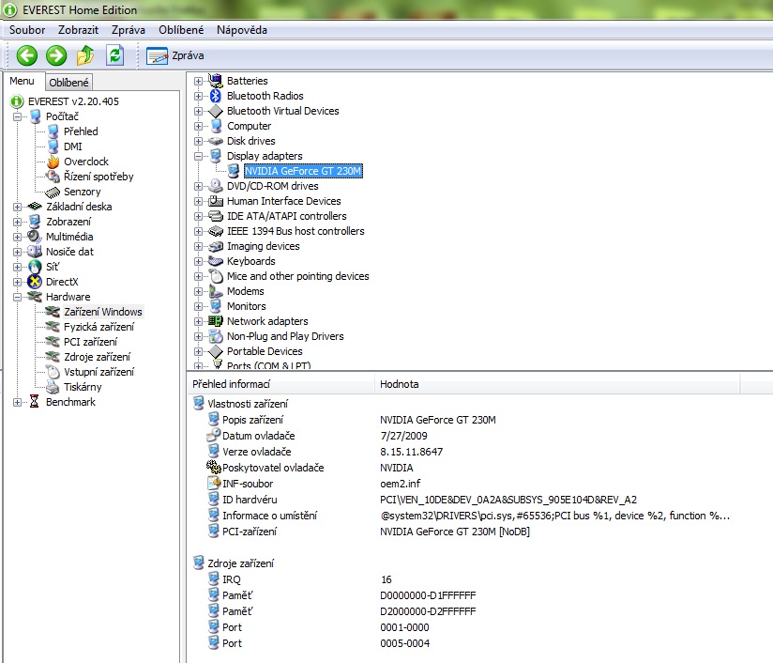The image size is (773, 663).
Task: Expand the Základní deska tree node
Action: pyautogui.click(x=17, y=207)
